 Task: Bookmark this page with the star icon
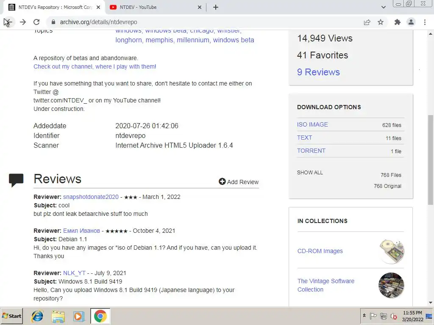pyautogui.click(x=381, y=22)
